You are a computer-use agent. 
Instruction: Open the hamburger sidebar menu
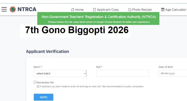tap(4, 9)
